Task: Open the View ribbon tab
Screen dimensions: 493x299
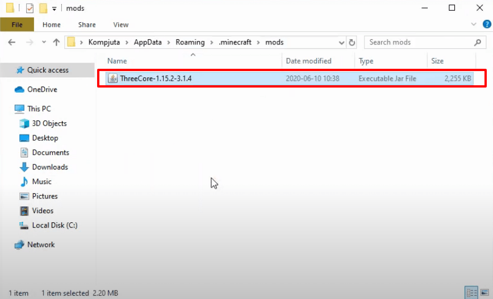Action: 121,24
